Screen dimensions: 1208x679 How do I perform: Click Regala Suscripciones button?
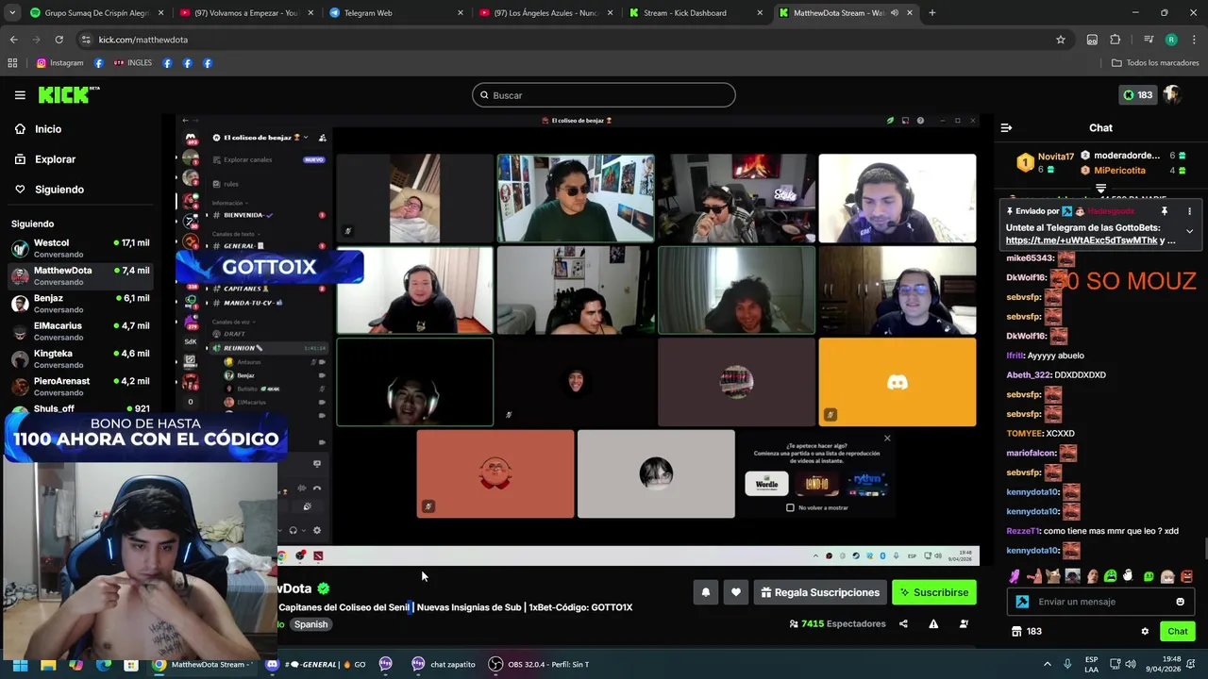[819, 592]
